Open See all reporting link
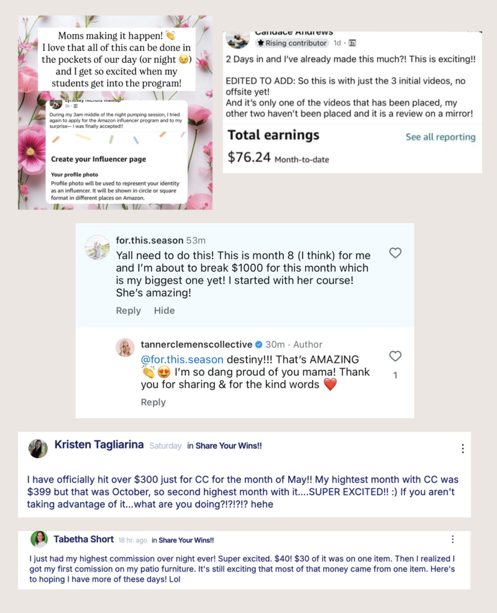The width and height of the screenshot is (497, 613). tap(440, 137)
